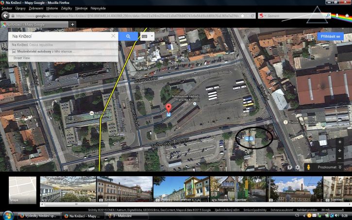This screenshot has height=220, width=352.
Task: Select the Na Knížecí – Mapy Google tab
Action: (34, 24)
